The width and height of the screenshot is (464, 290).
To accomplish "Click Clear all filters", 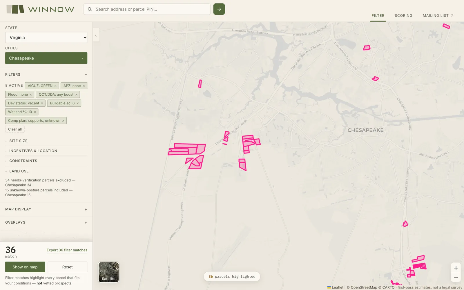I will coord(15,129).
